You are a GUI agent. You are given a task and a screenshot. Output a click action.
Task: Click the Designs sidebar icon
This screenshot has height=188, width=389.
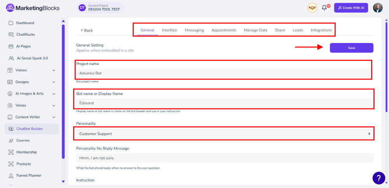[10, 82]
